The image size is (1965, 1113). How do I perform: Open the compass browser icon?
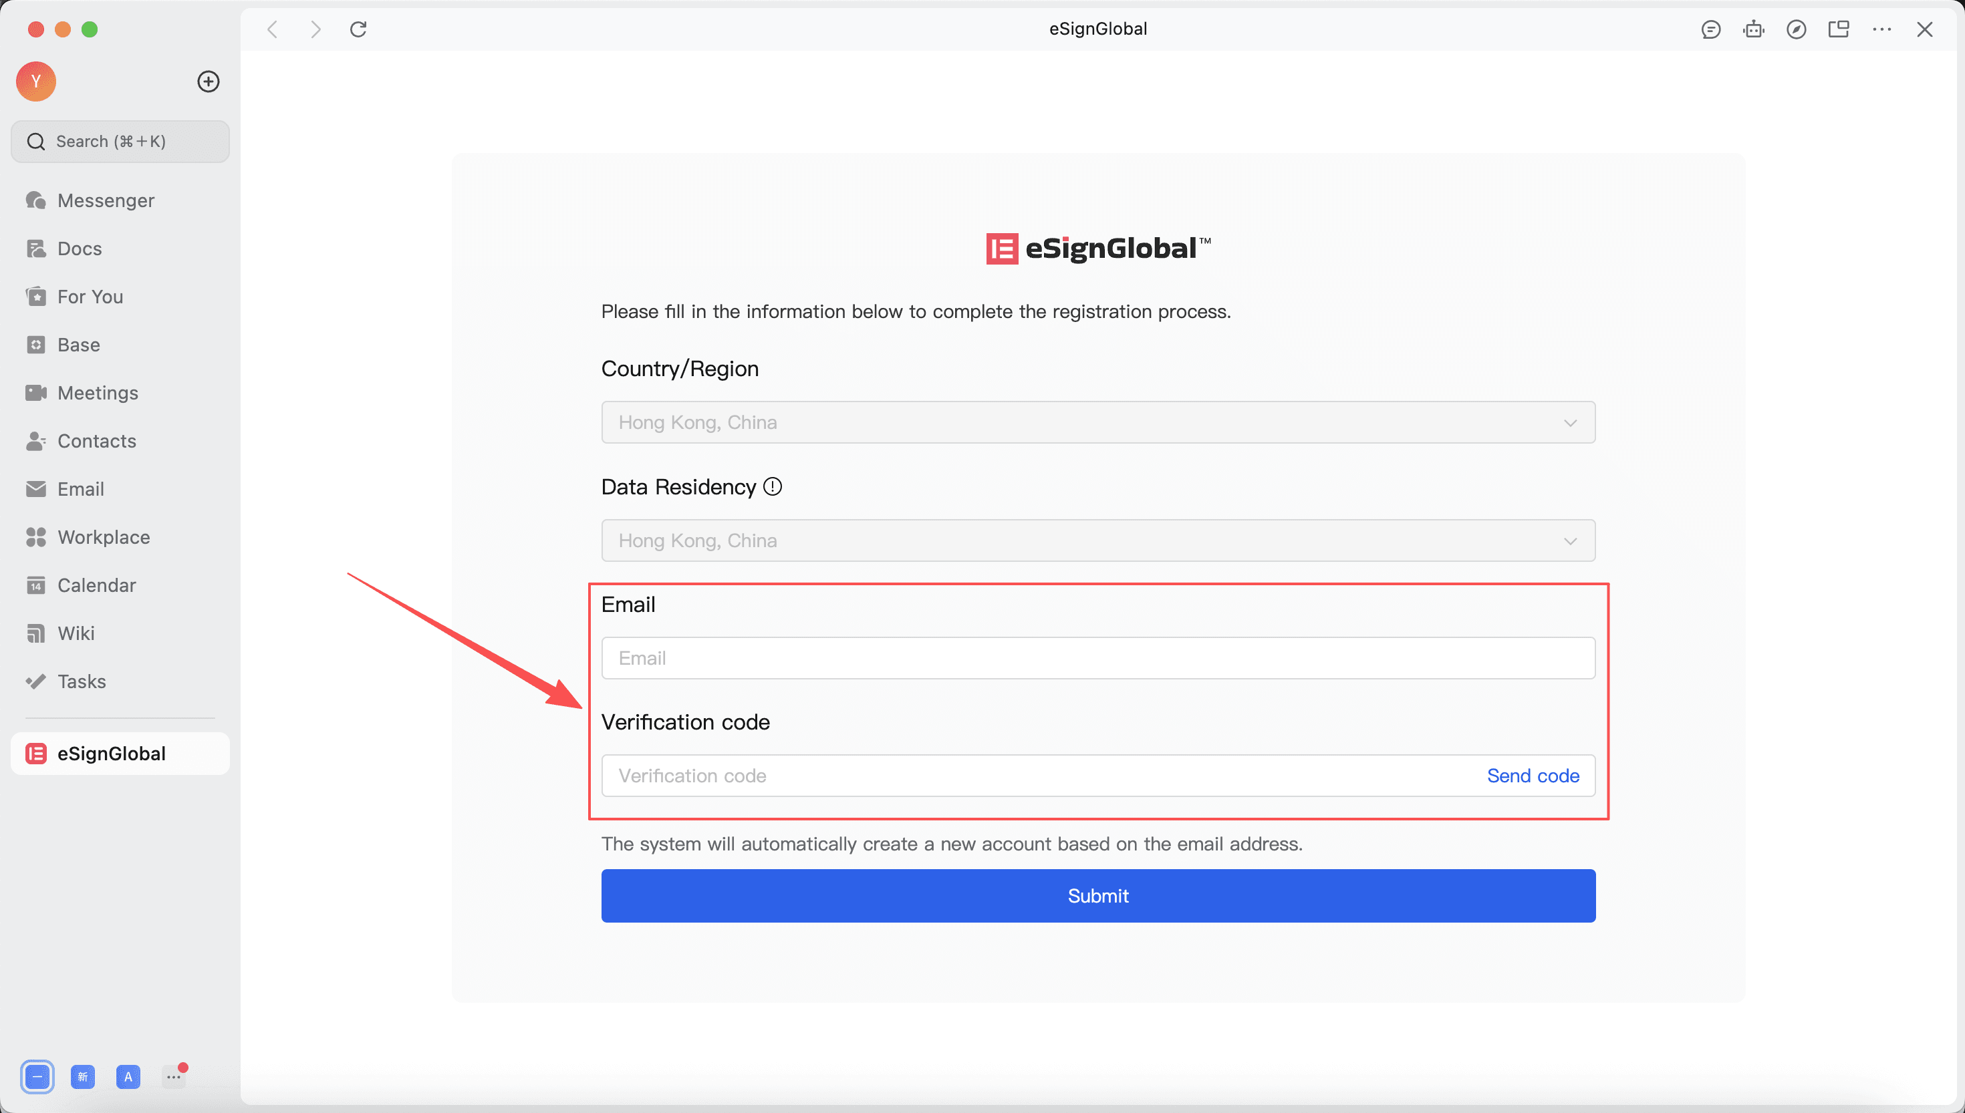click(1795, 29)
